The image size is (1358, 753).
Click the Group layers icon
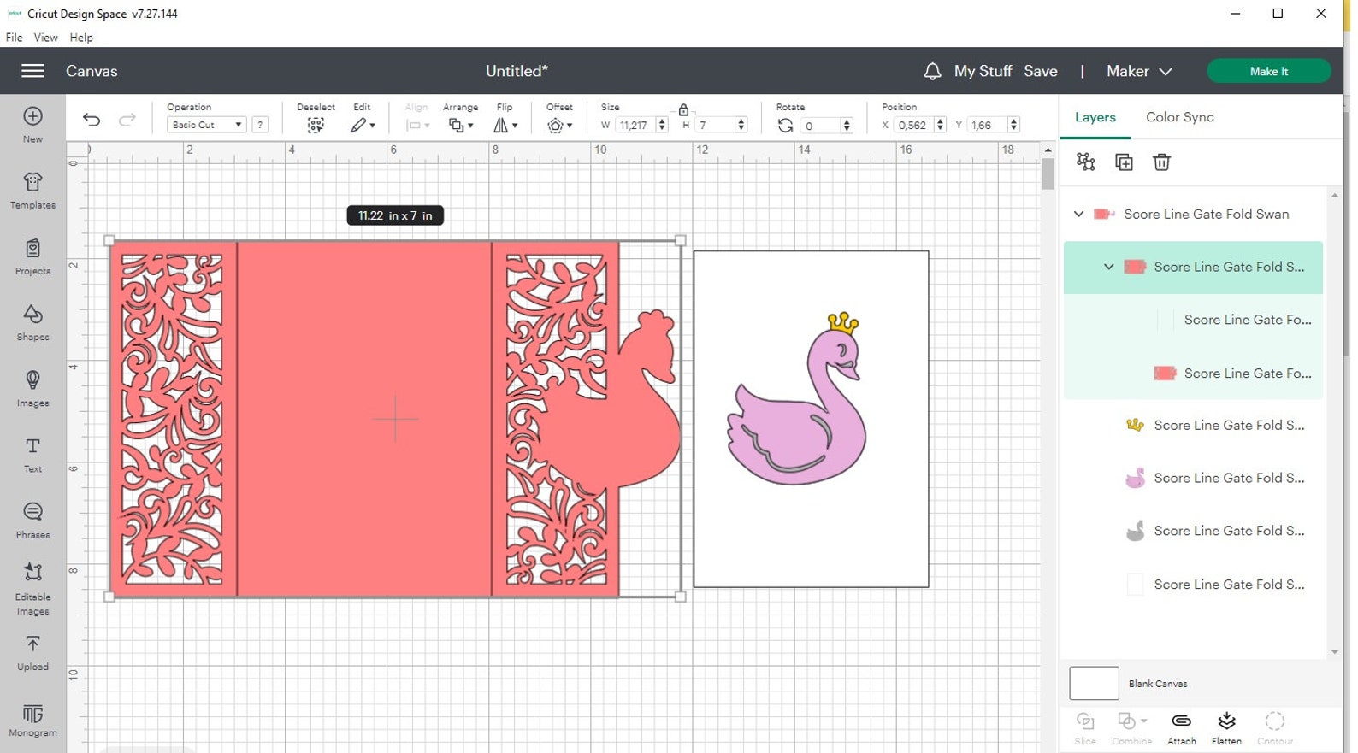click(1086, 162)
